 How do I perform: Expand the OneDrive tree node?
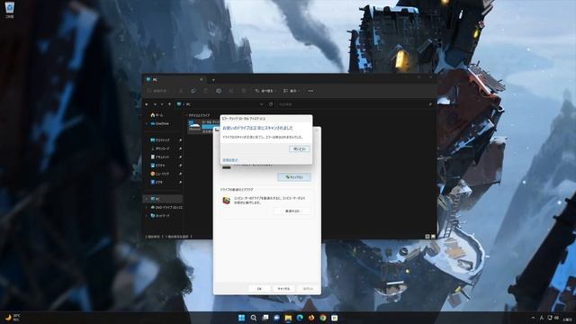pyautogui.click(x=147, y=124)
